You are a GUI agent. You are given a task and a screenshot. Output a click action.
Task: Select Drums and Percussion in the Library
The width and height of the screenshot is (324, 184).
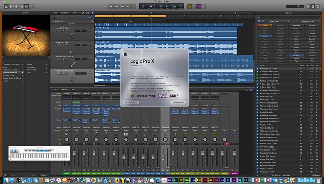pos(13,65)
